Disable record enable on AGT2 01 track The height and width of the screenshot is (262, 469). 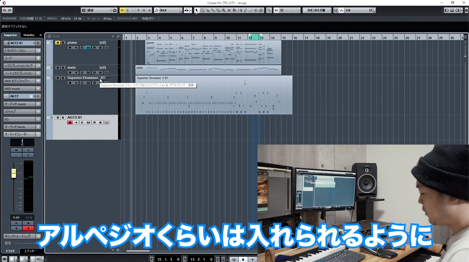[x=70, y=122]
